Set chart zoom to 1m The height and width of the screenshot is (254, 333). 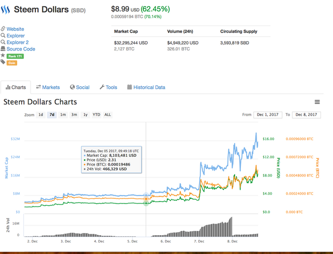coord(63,115)
